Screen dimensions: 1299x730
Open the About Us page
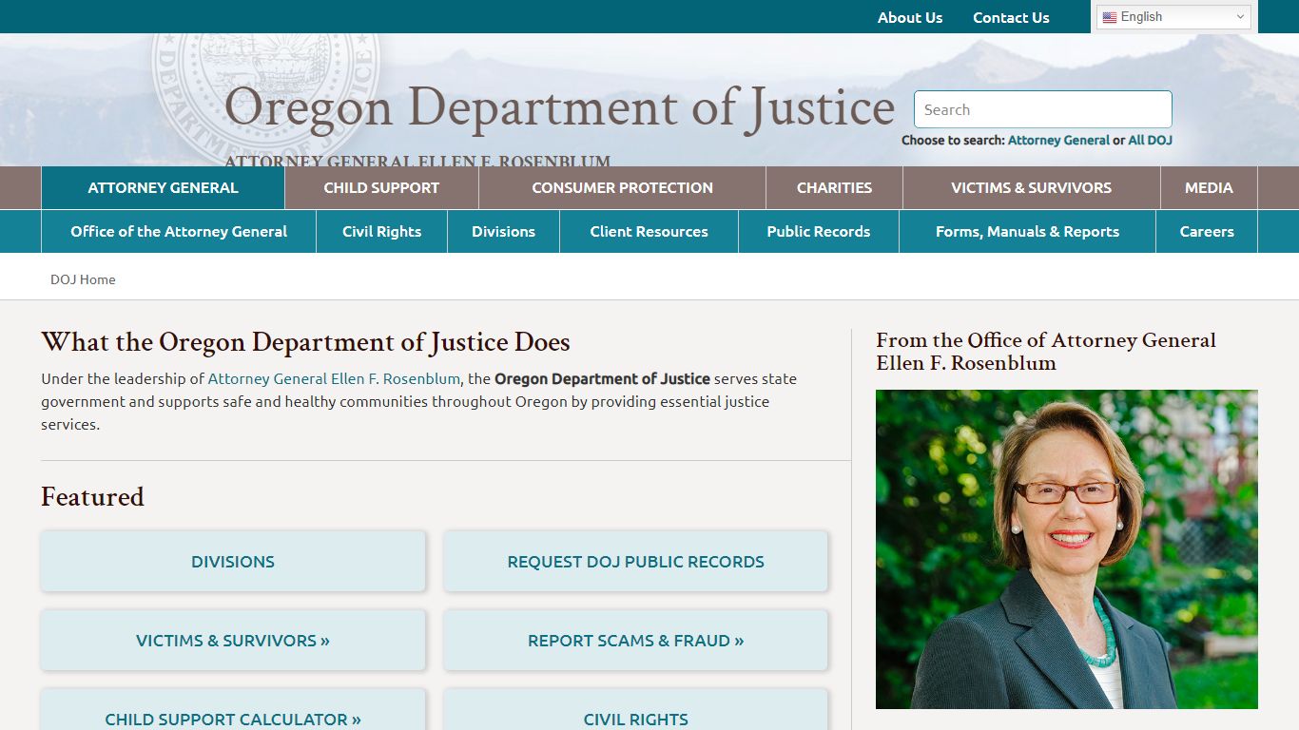tap(910, 17)
